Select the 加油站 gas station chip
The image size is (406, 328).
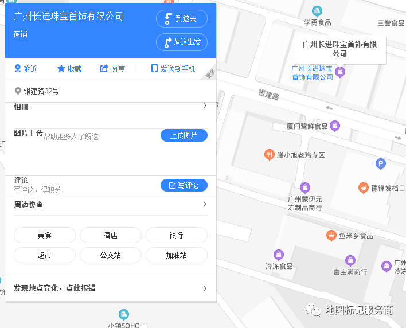(x=177, y=255)
